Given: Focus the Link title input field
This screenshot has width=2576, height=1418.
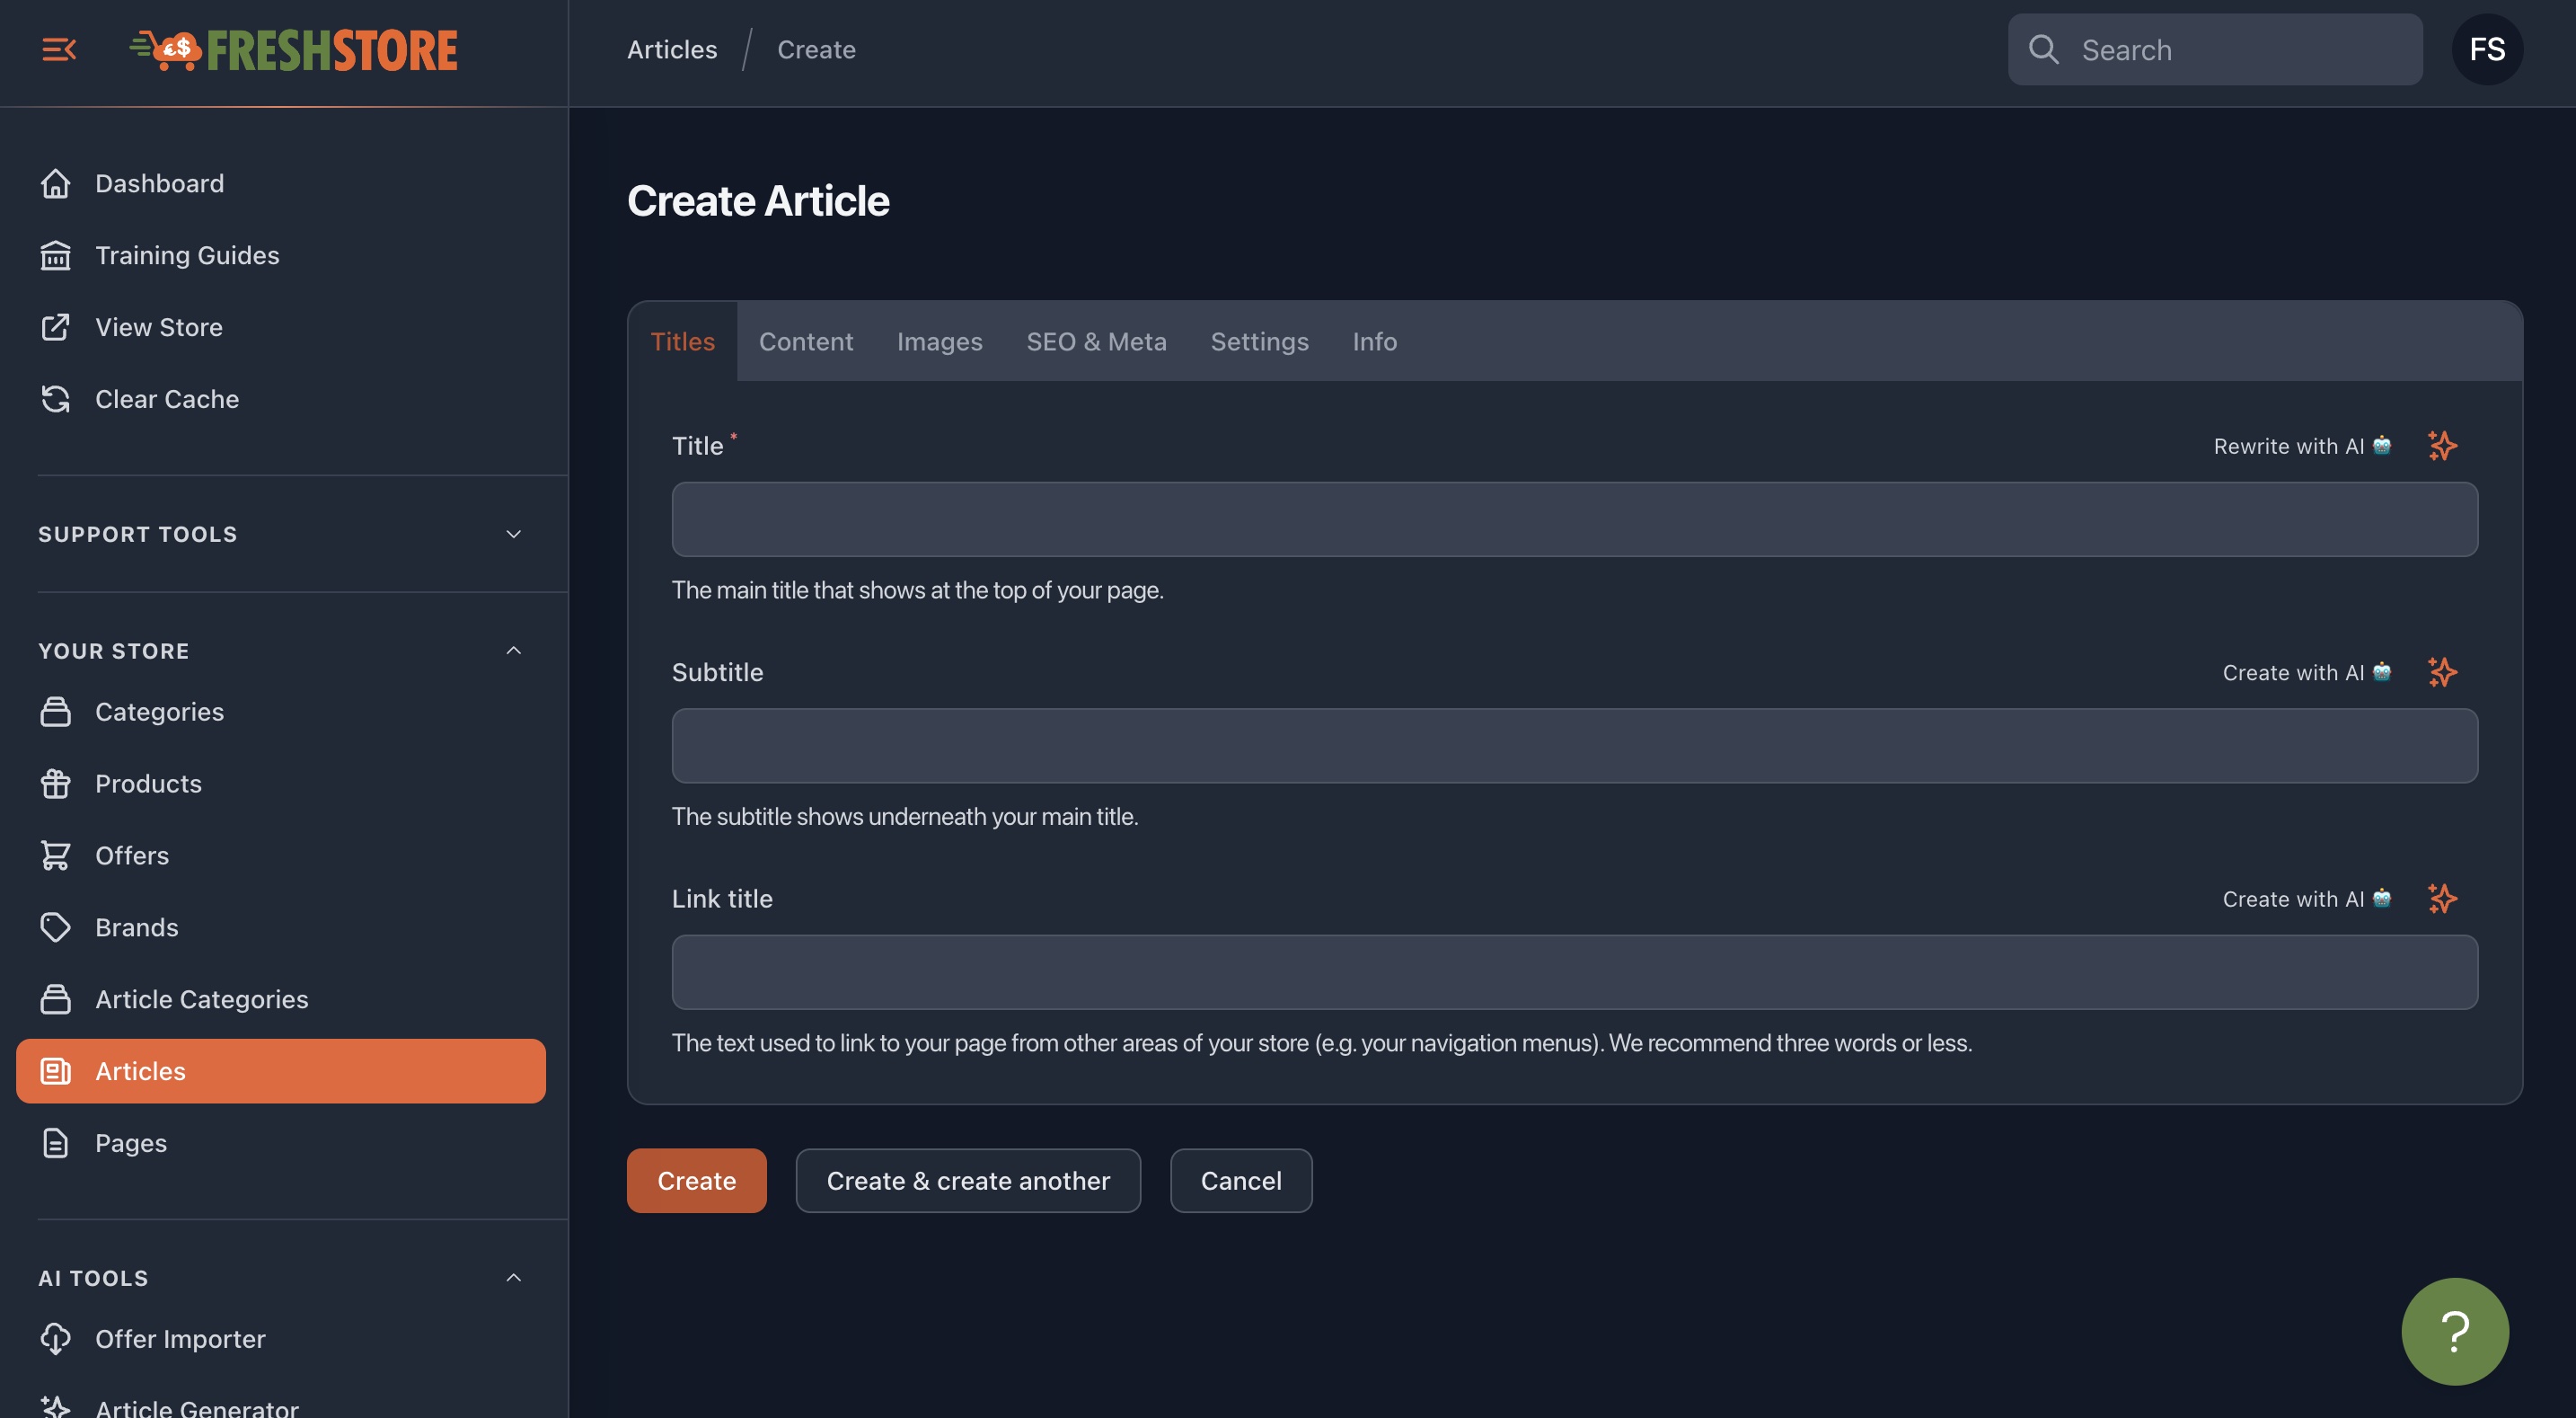Looking at the screenshot, I should click(1574, 971).
